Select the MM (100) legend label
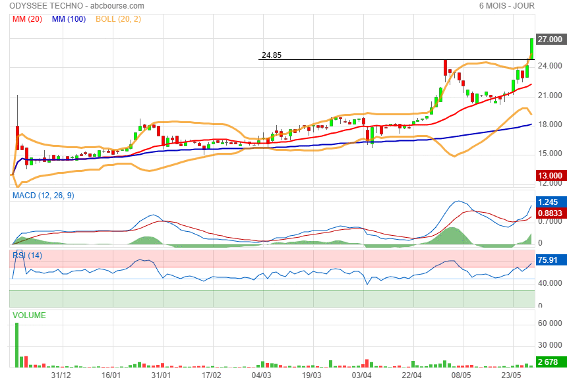 (69, 19)
